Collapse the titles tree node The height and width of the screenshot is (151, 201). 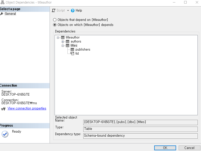click(63, 46)
